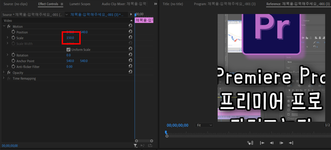Click the Reference monitor zoom scroll handle

tap(167, 136)
